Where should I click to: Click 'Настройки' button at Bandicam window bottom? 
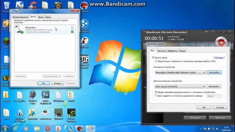tap(195, 118)
